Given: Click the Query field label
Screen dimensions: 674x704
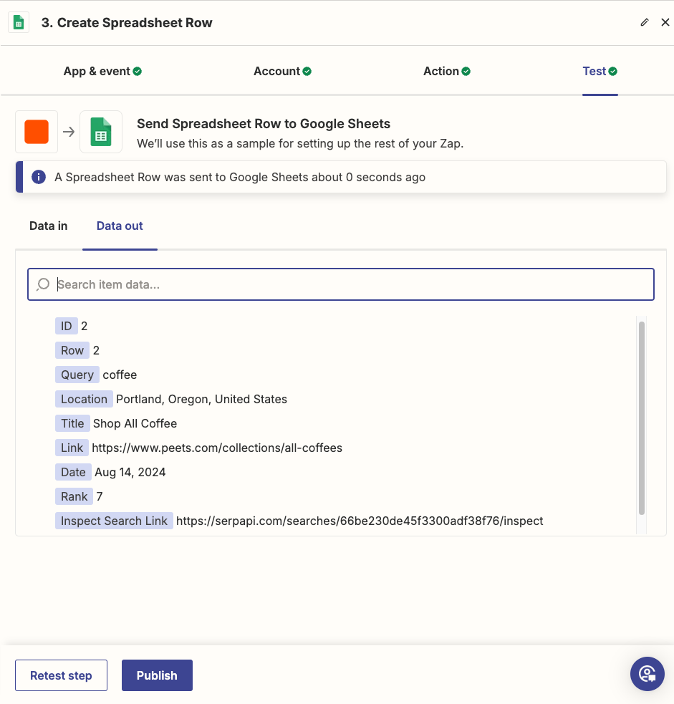Looking at the screenshot, I should pyautogui.click(x=77, y=375).
